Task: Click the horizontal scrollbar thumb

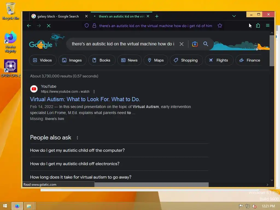Action: [151, 185]
